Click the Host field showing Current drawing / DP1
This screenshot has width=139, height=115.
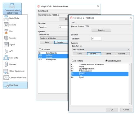coord(101,26)
